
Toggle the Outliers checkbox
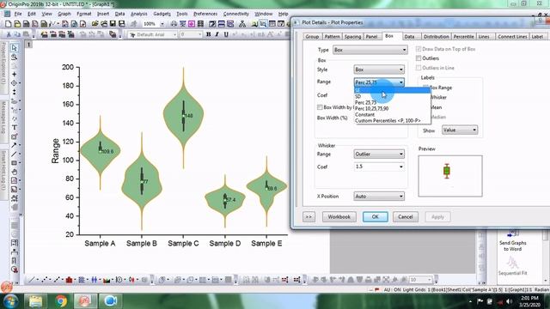tap(419, 58)
